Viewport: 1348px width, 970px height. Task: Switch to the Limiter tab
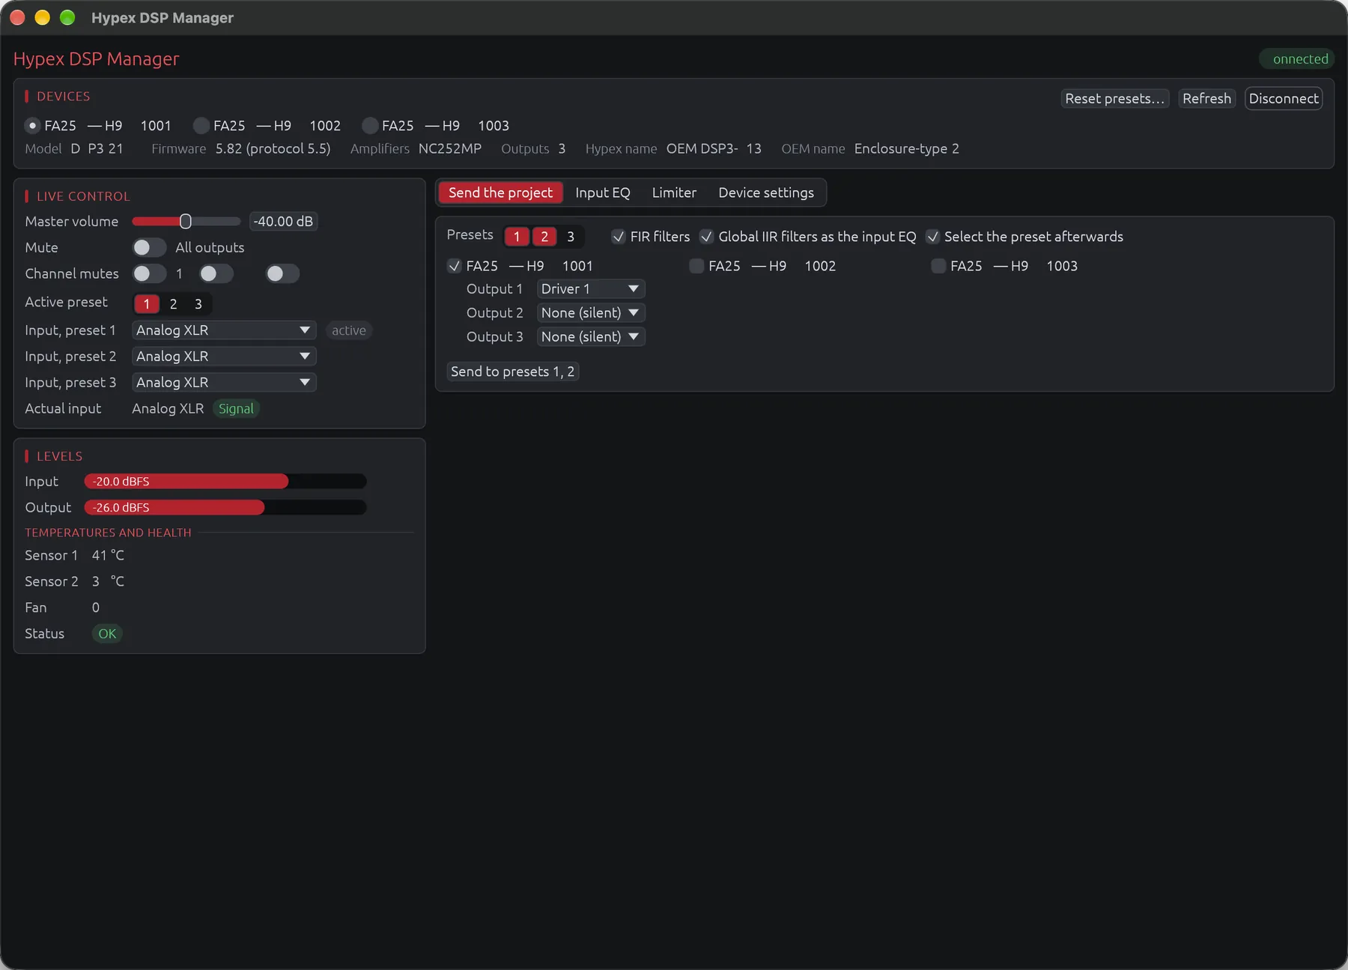(674, 193)
